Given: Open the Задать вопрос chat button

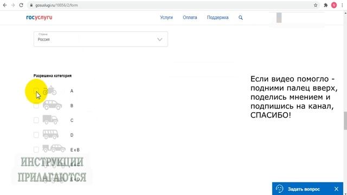Looking at the screenshot, I should pos(307,189).
